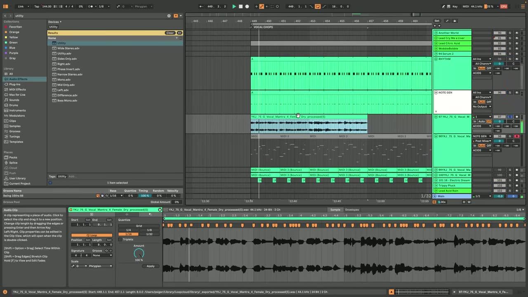Unfold the Another World track

[436, 33]
